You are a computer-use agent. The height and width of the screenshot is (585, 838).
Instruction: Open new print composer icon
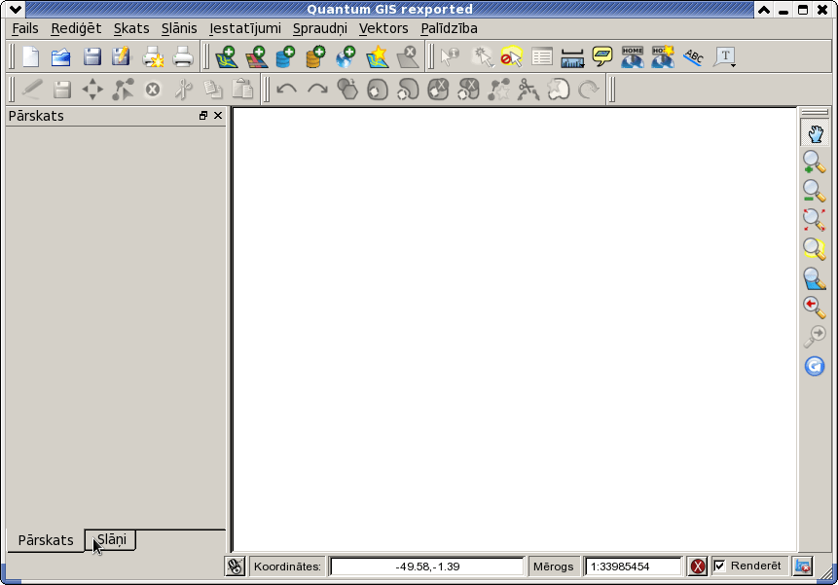click(x=153, y=56)
